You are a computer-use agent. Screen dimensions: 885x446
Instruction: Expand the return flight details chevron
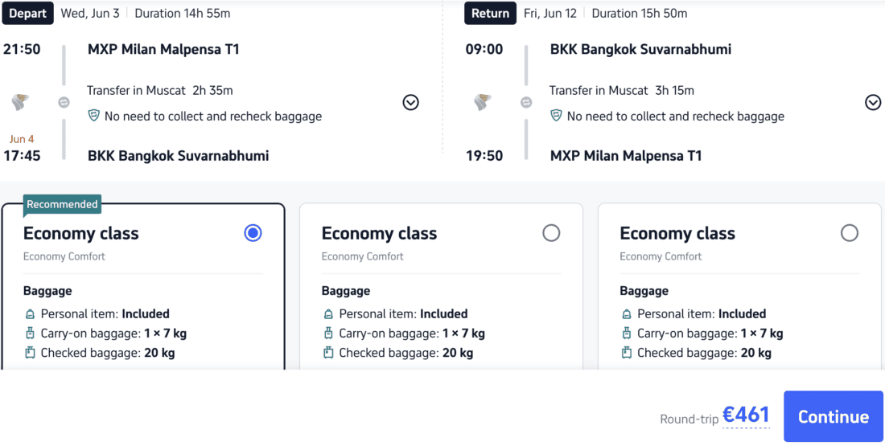[873, 103]
